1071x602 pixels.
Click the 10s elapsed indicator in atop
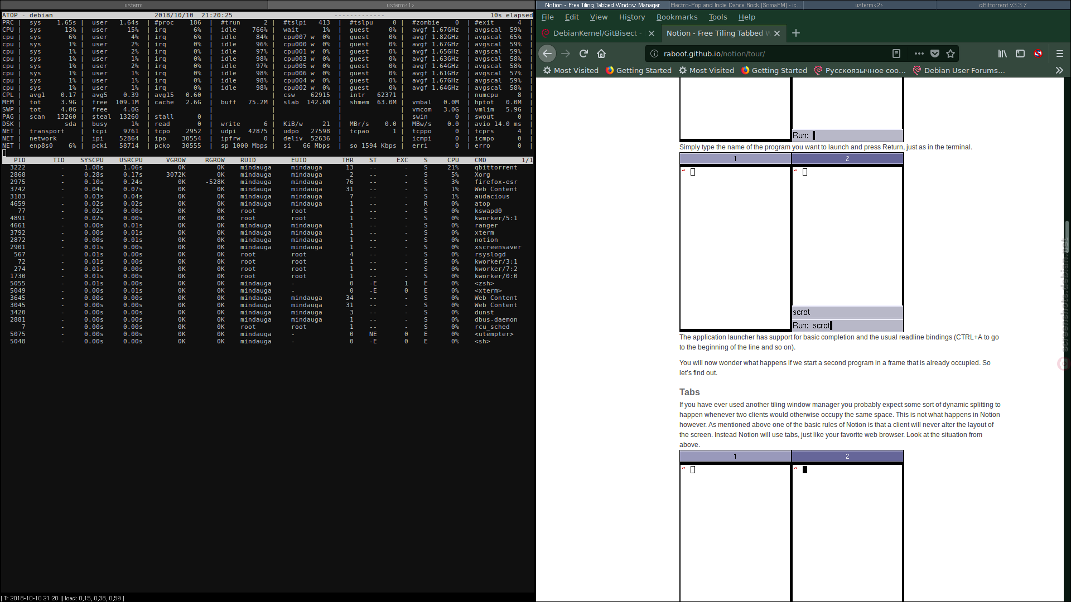coord(512,16)
